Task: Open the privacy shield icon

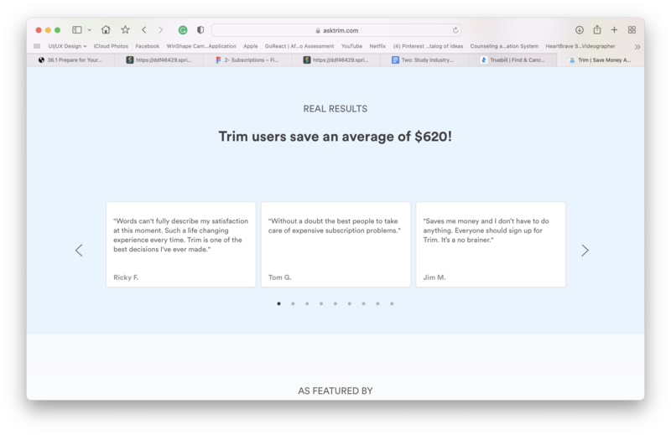Action: pyautogui.click(x=200, y=30)
